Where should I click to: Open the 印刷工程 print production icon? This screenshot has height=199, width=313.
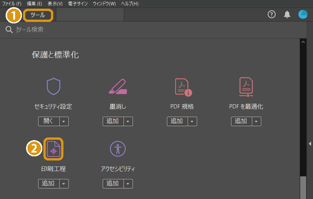[x=53, y=149]
